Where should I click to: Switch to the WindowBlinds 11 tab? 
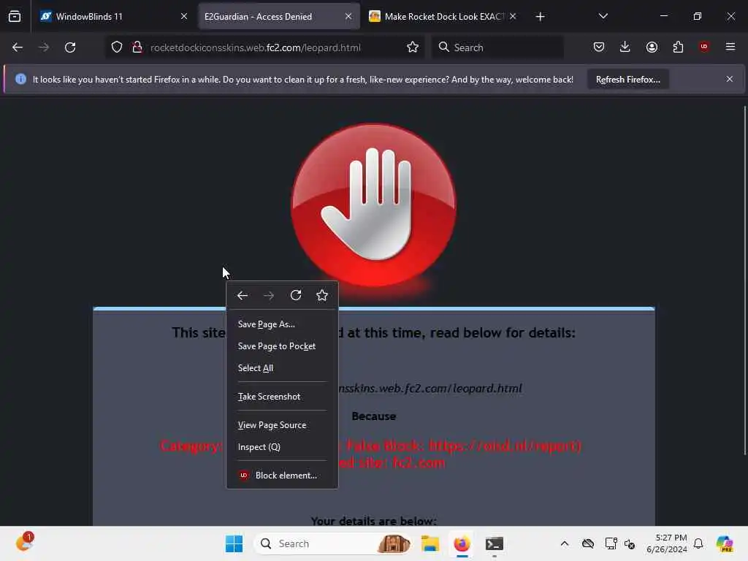113,17
